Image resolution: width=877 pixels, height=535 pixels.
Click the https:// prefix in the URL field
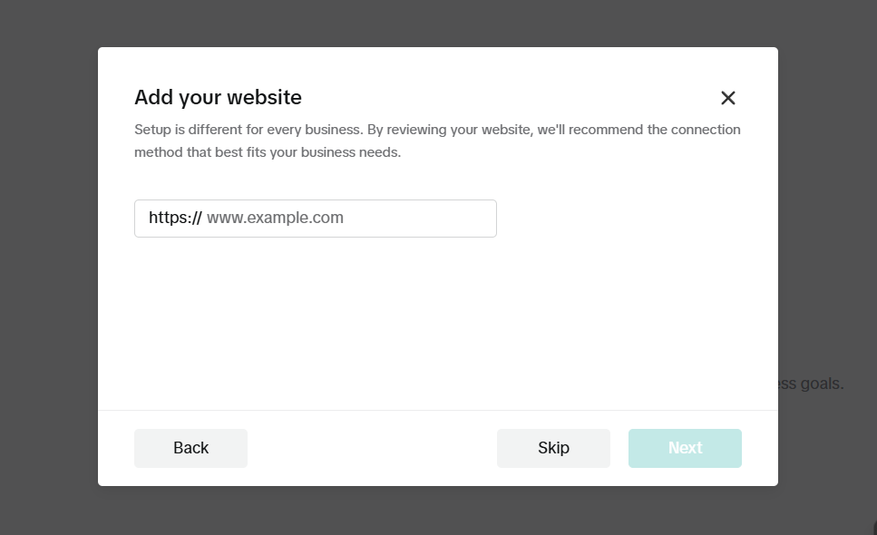click(x=175, y=218)
